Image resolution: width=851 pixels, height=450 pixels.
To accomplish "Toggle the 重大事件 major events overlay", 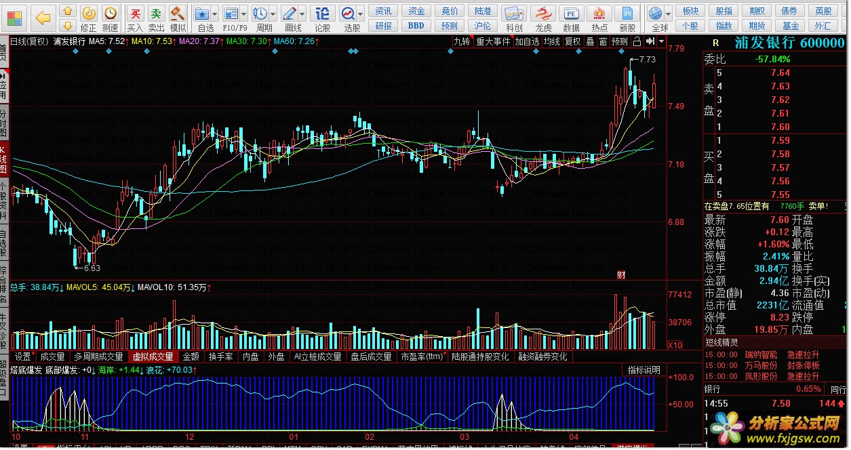I will [x=493, y=41].
